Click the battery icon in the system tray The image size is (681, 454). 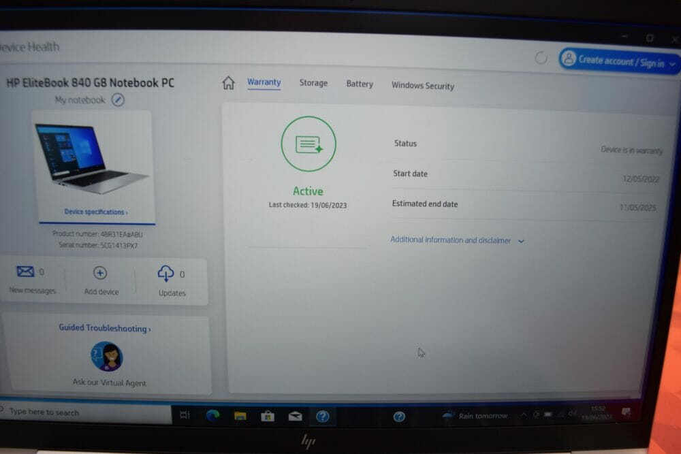coord(548,415)
